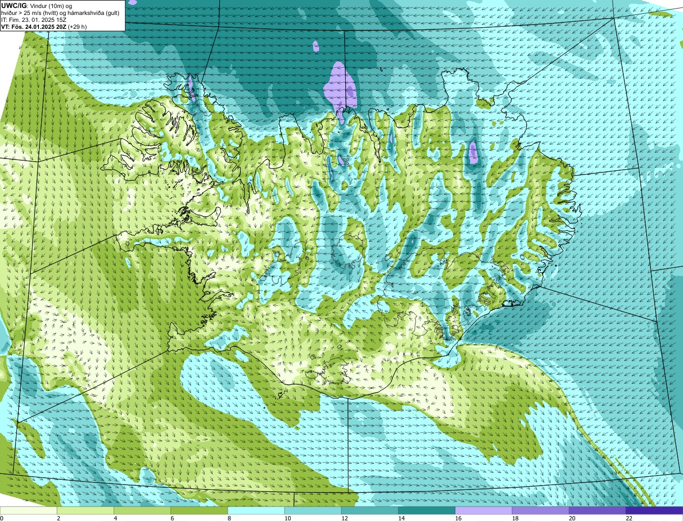Pick the 12–14 m/s medium teal legend swatch
This screenshot has height=522, width=683.
pyautogui.click(x=370, y=510)
